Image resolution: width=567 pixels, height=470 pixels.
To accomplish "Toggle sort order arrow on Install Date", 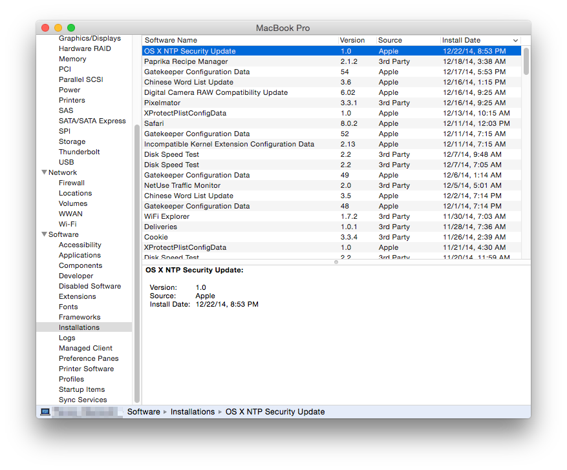I will (515, 41).
